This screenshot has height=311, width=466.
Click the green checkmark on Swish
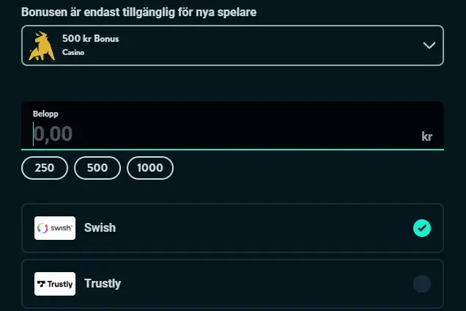click(x=422, y=228)
